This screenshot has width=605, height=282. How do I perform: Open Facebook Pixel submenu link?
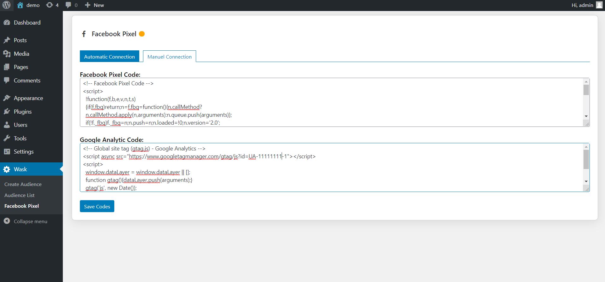click(x=22, y=206)
